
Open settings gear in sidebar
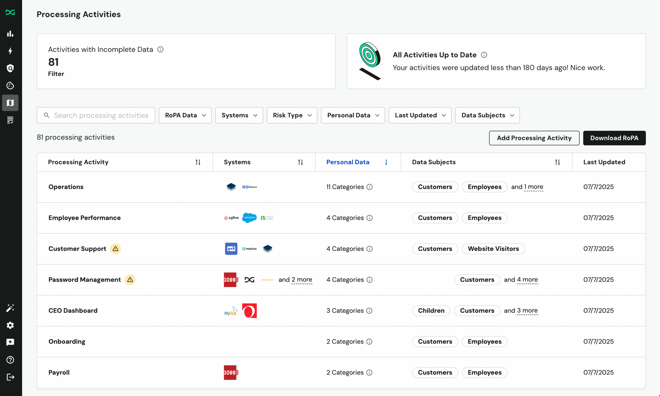pos(10,325)
